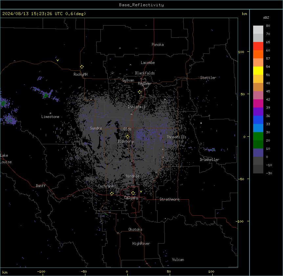Click the 65 value on the dBZ legend
Viewport: 283px width, 276px height.
tap(268, 42)
